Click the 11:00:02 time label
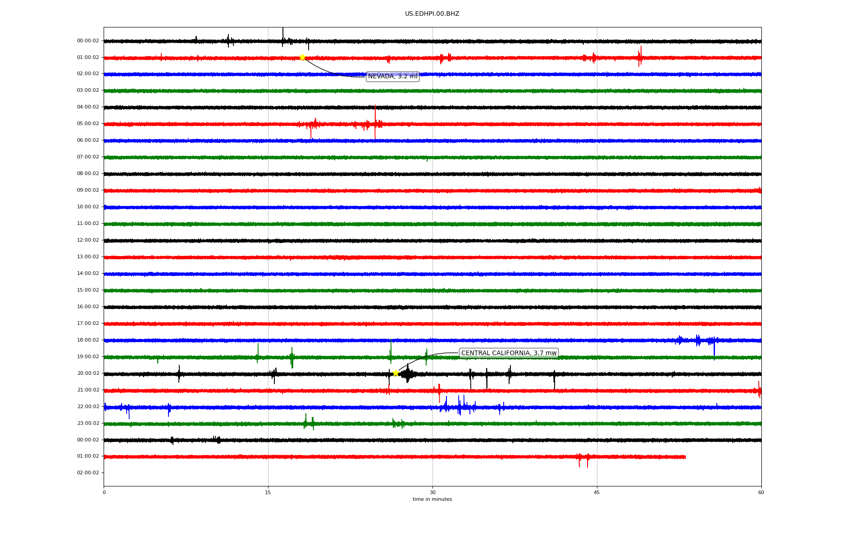The width and height of the screenshot is (865, 540). pyautogui.click(x=88, y=224)
